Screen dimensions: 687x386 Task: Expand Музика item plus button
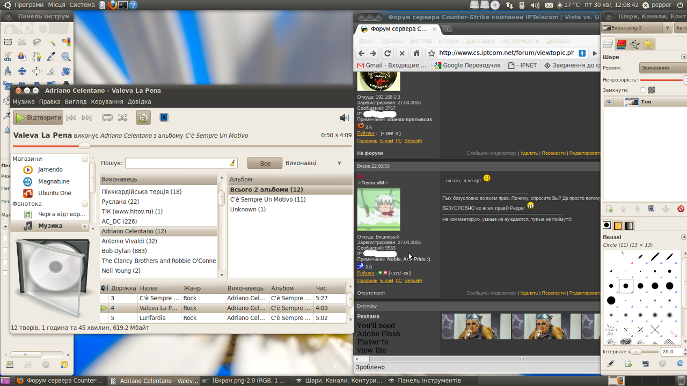tap(85, 226)
